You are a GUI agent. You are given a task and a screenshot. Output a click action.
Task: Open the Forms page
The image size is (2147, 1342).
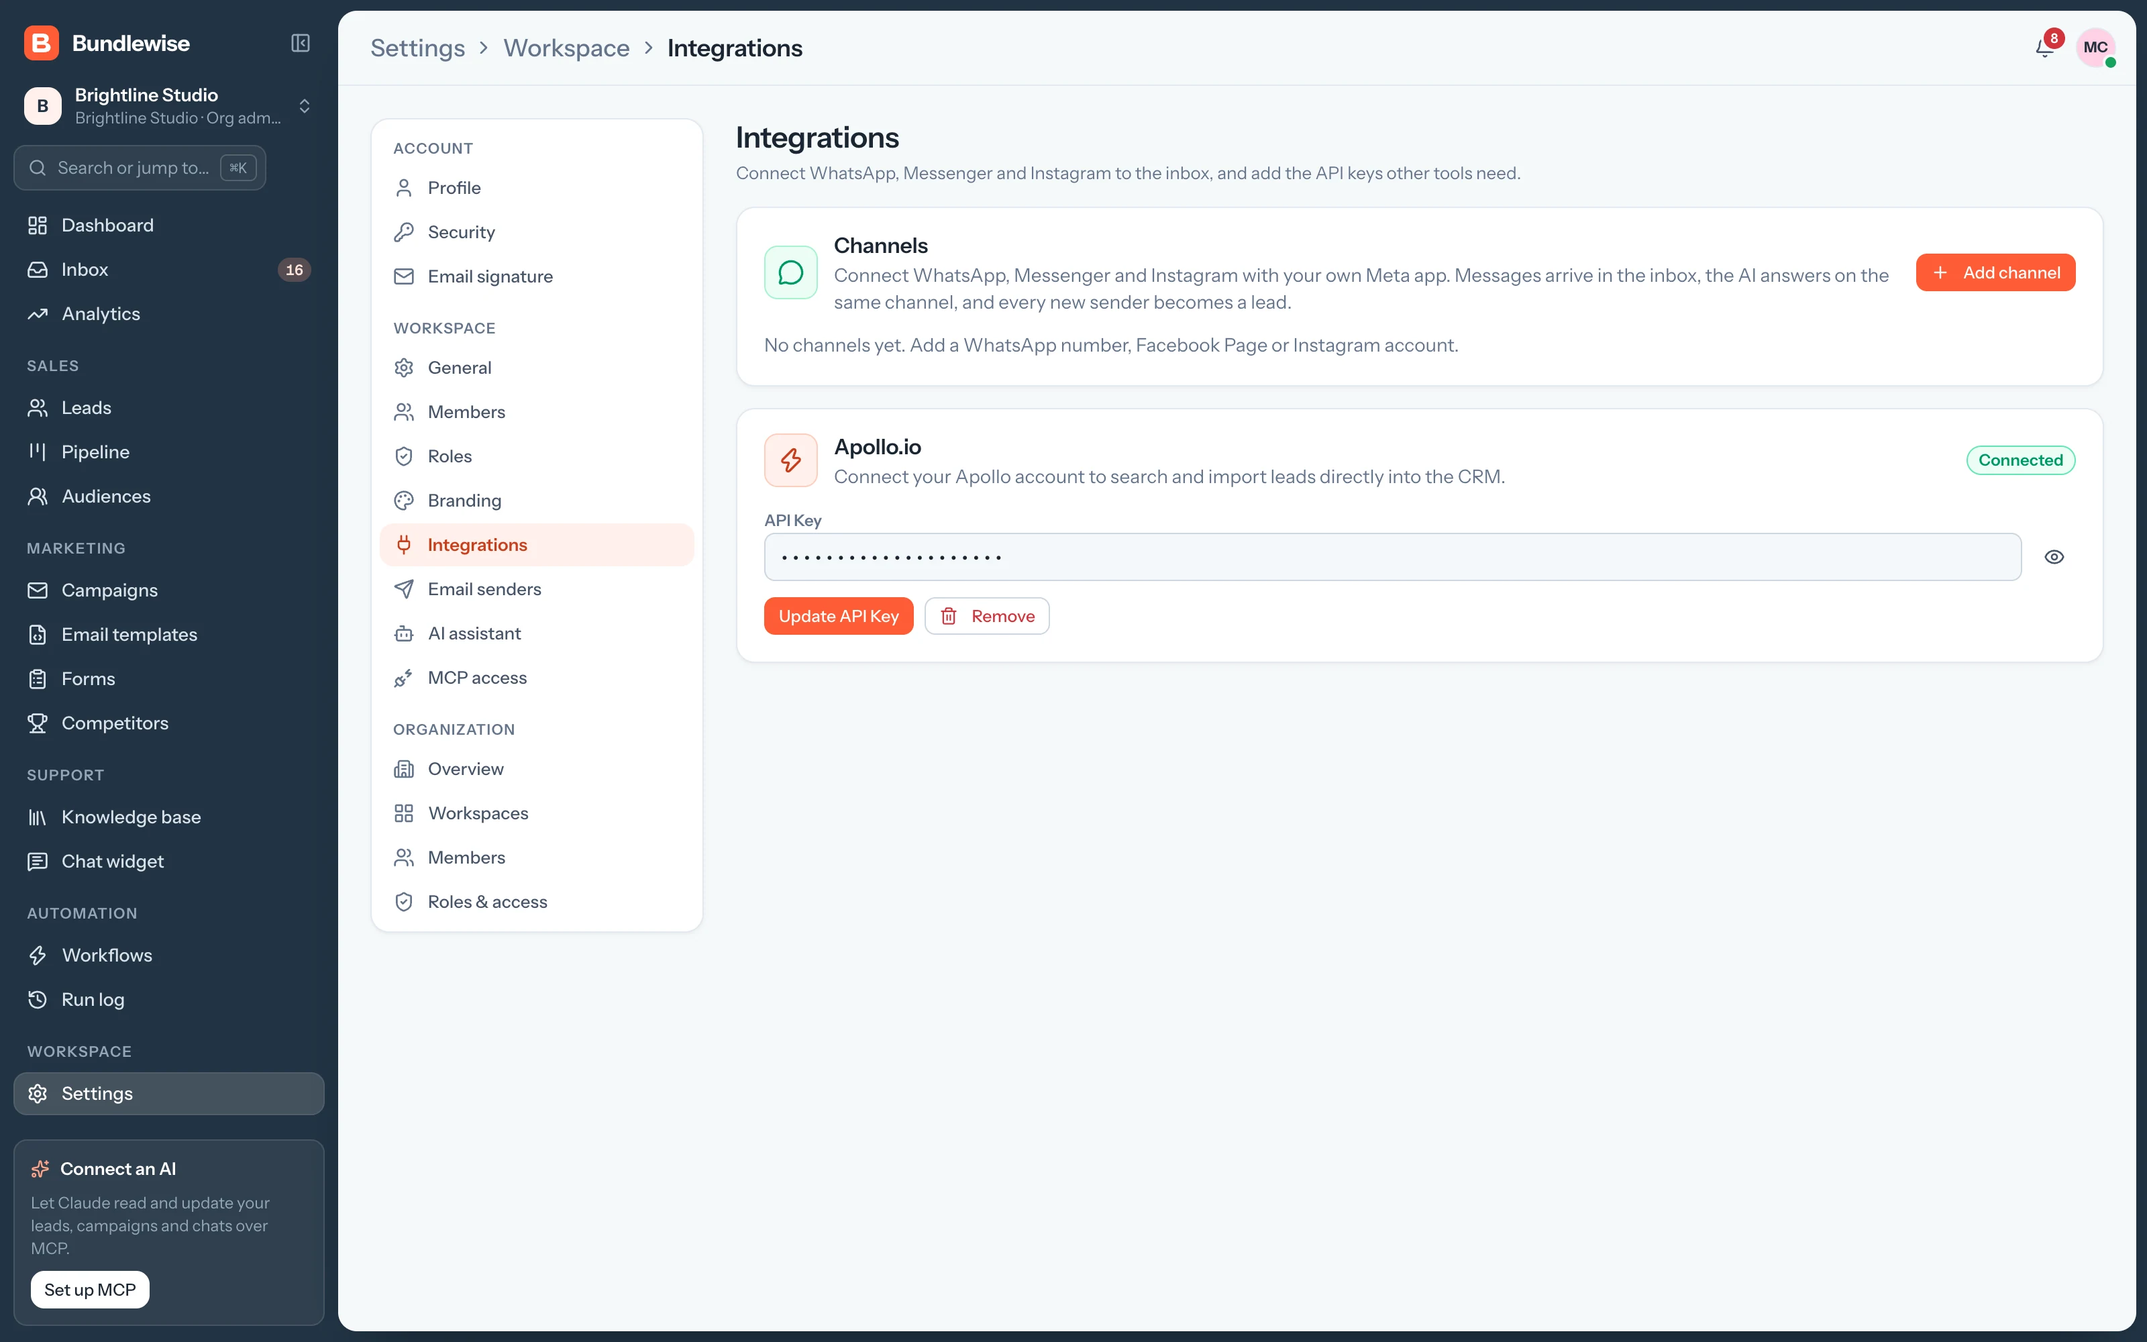pyautogui.click(x=168, y=679)
